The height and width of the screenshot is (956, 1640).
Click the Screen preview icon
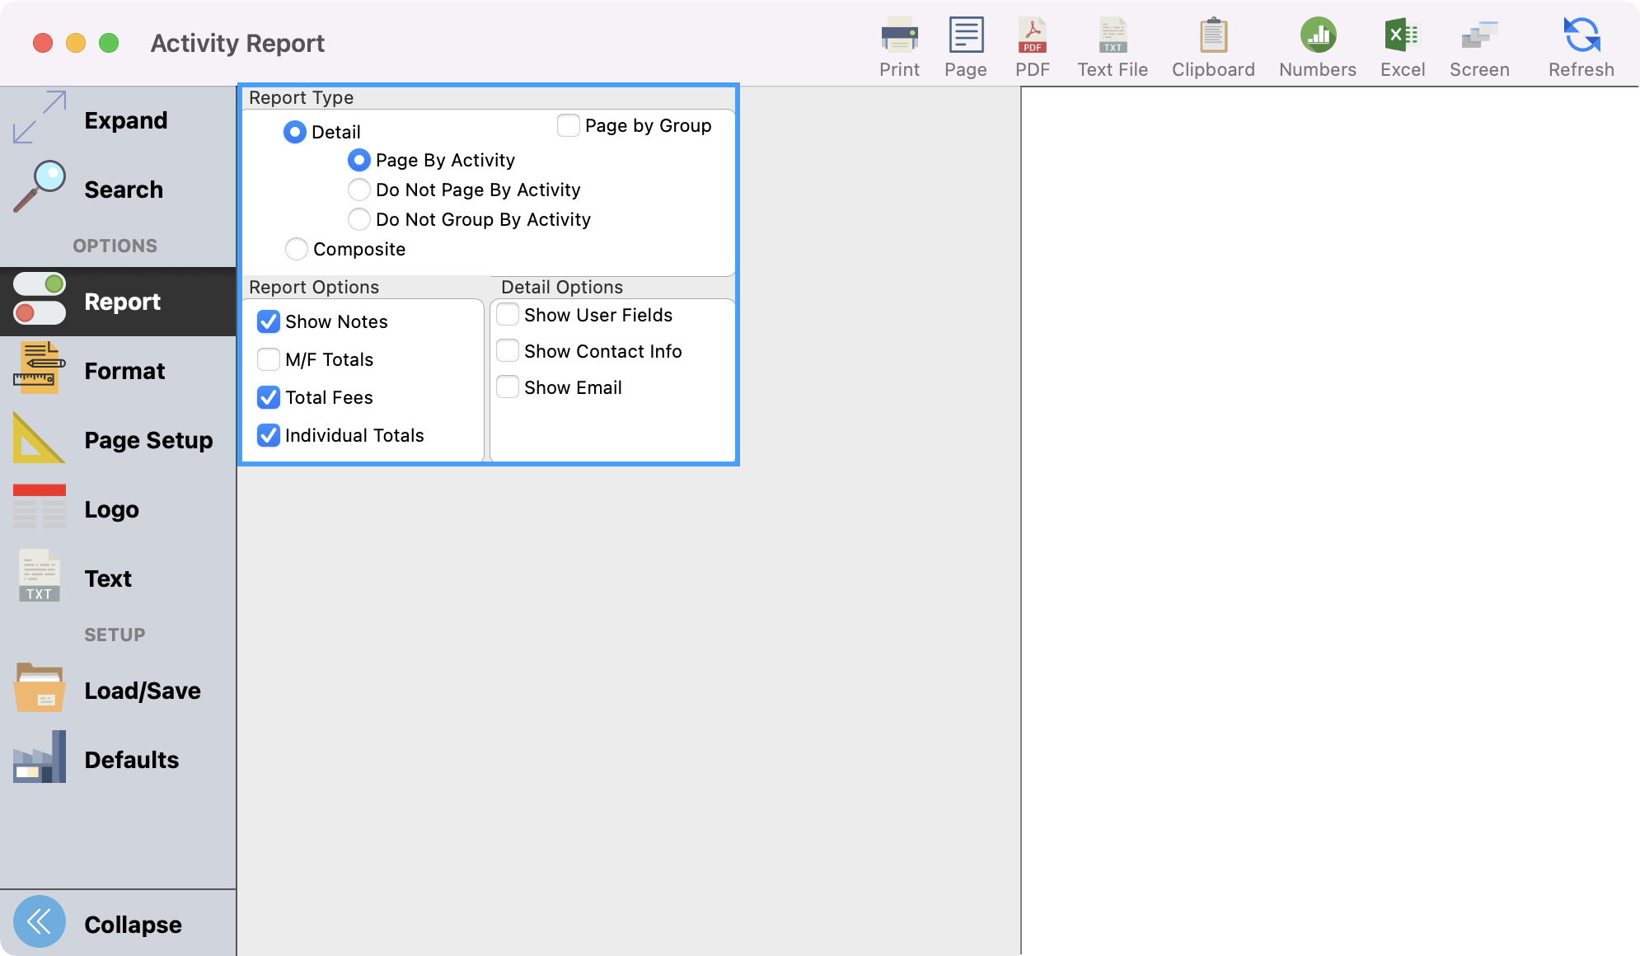1478,36
